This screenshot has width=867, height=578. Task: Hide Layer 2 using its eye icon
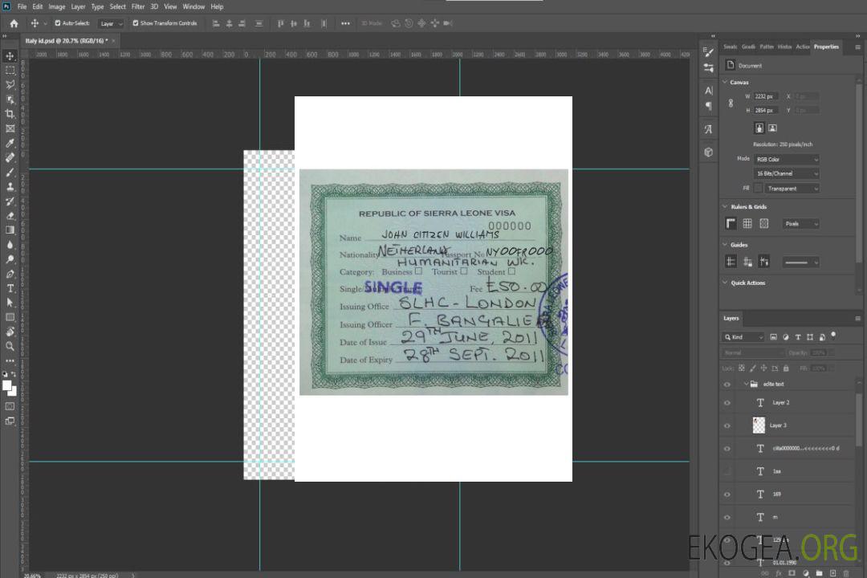(727, 402)
